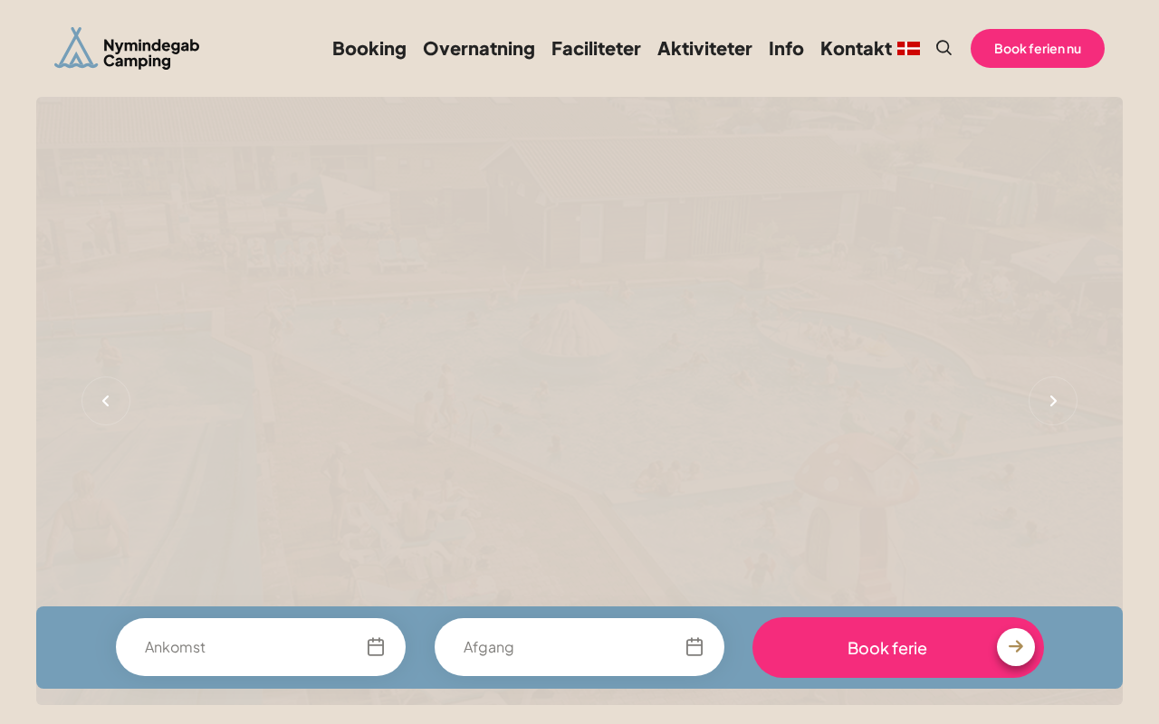Open the Aktiviteter menu
The height and width of the screenshot is (724, 1159).
[x=704, y=49]
